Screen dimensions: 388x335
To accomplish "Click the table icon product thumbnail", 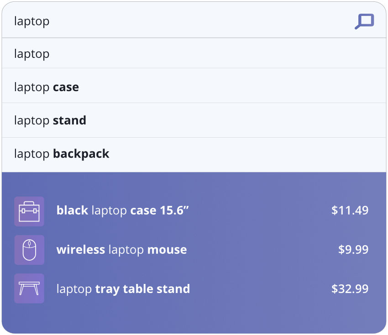I will coord(29,289).
